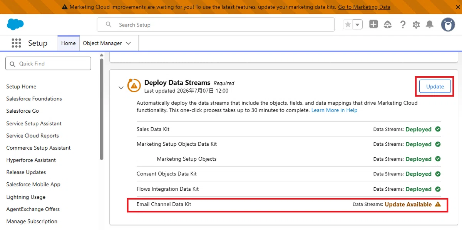Click the Update Available status text
Image resolution: width=462 pixels, height=230 pixels.
[408, 204]
